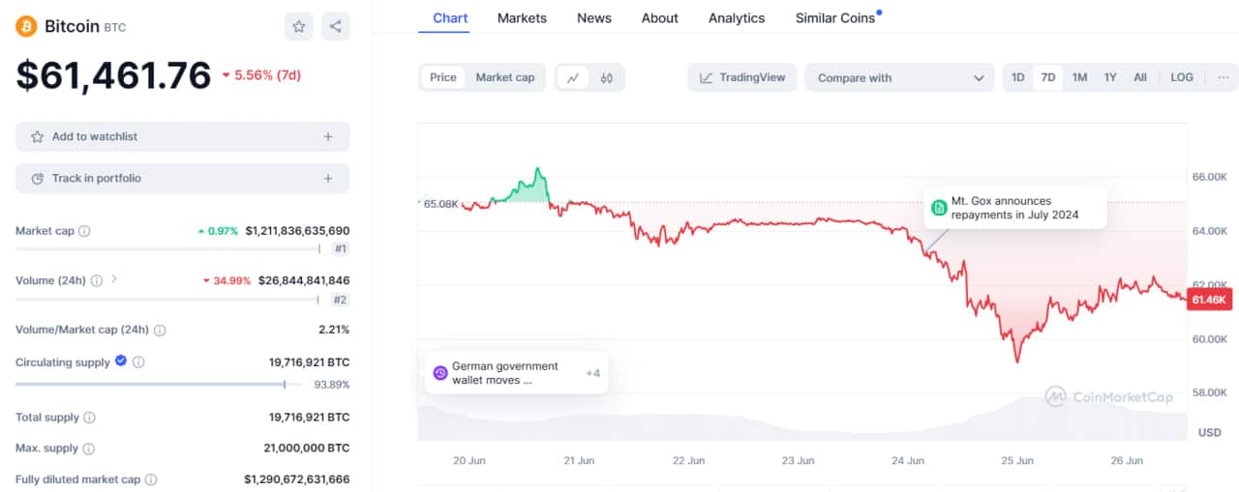
Task: Click verified badge next to Circulating supply
Action: coord(121,362)
